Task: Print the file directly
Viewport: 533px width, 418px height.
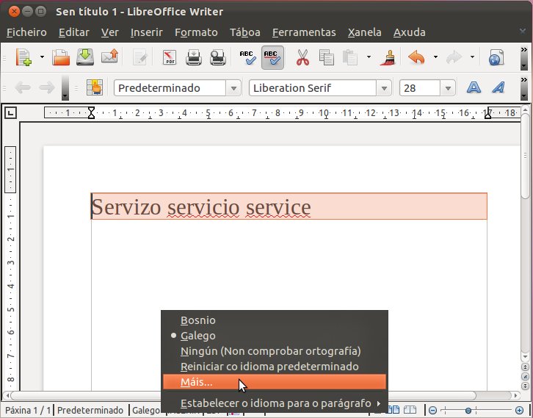Action: [x=193, y=57]
